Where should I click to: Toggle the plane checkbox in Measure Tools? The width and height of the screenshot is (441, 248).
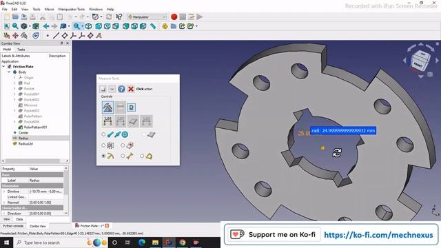pos(144,135)
